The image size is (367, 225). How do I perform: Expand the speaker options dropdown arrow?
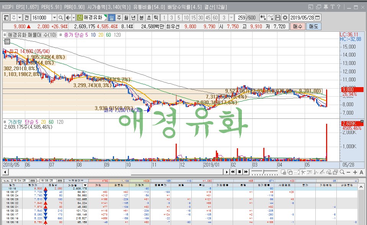pyautogui.click(x=73, y=18)
